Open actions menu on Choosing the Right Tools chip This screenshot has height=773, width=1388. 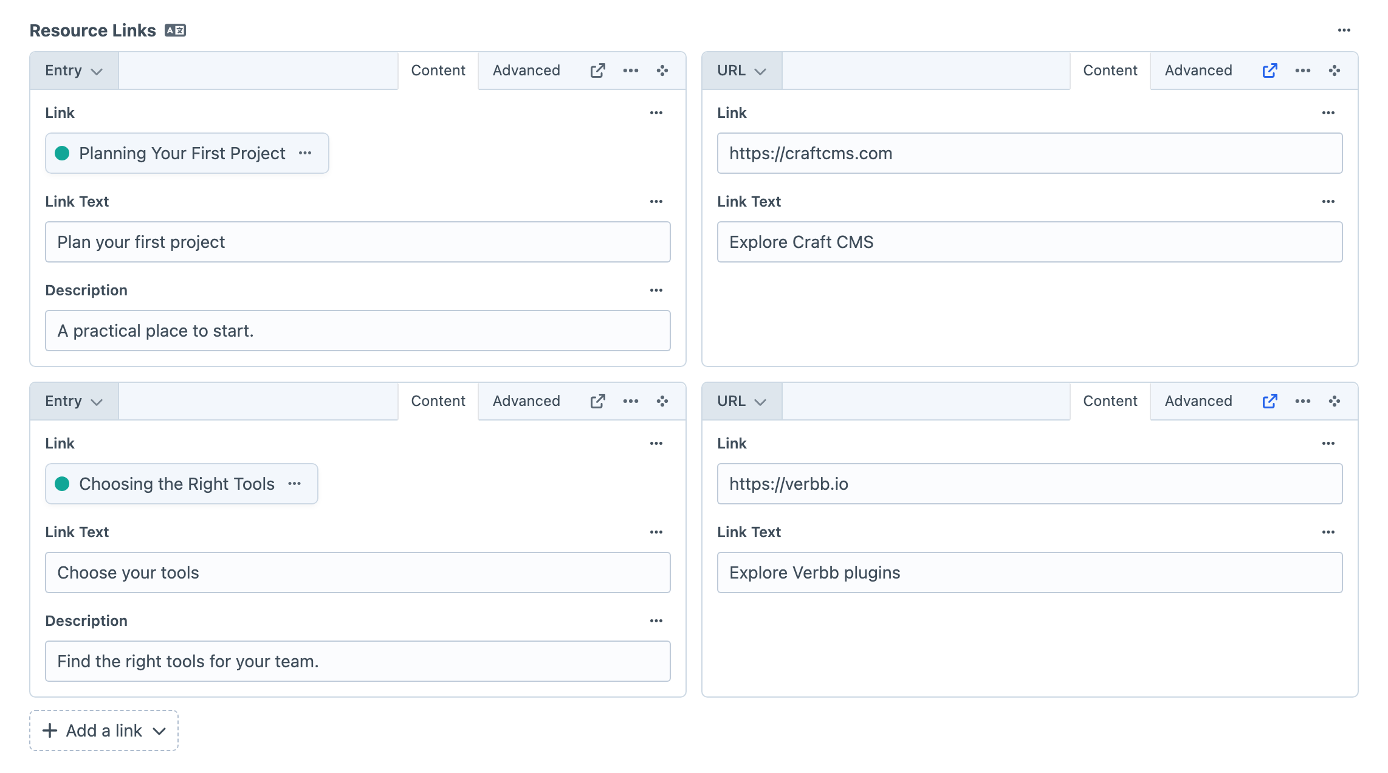tap(295, 484)
